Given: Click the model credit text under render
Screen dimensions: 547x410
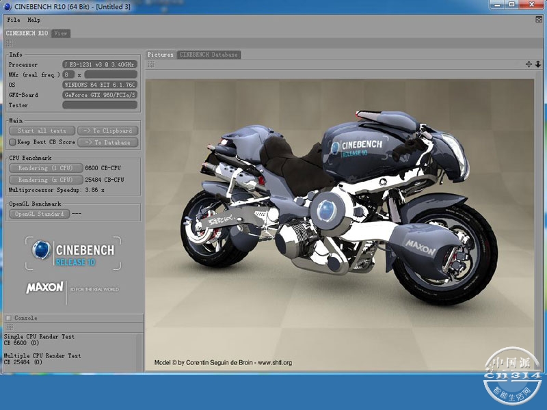Looking at the screenshot, I should click(x=223, y=363).
